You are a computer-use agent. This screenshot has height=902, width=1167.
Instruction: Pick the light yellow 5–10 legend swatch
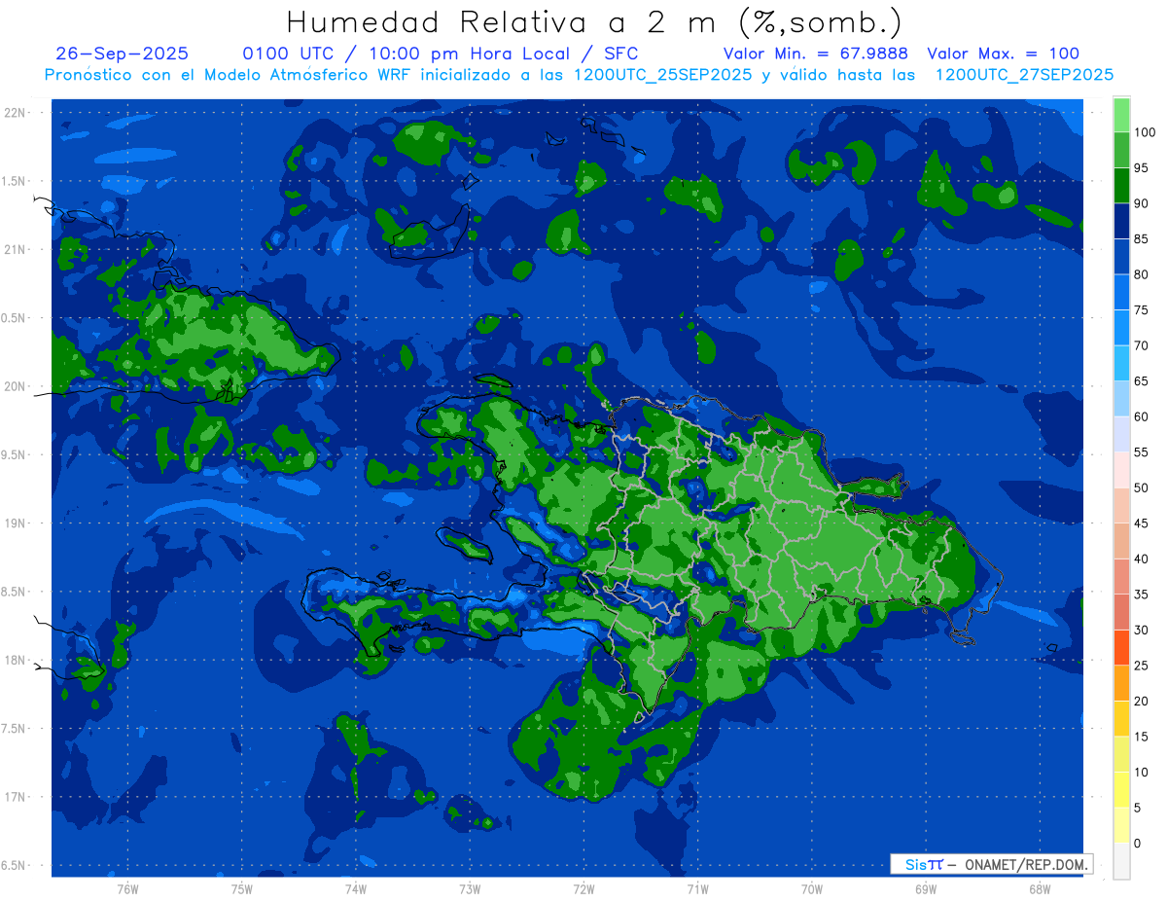1121,789
